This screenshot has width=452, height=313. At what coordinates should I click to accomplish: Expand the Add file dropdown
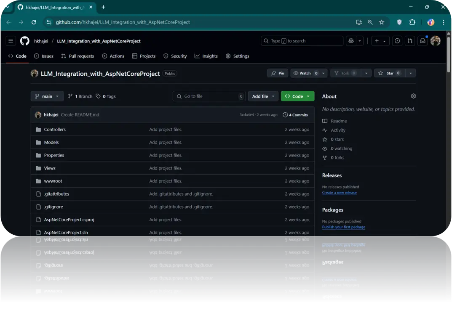263,96
